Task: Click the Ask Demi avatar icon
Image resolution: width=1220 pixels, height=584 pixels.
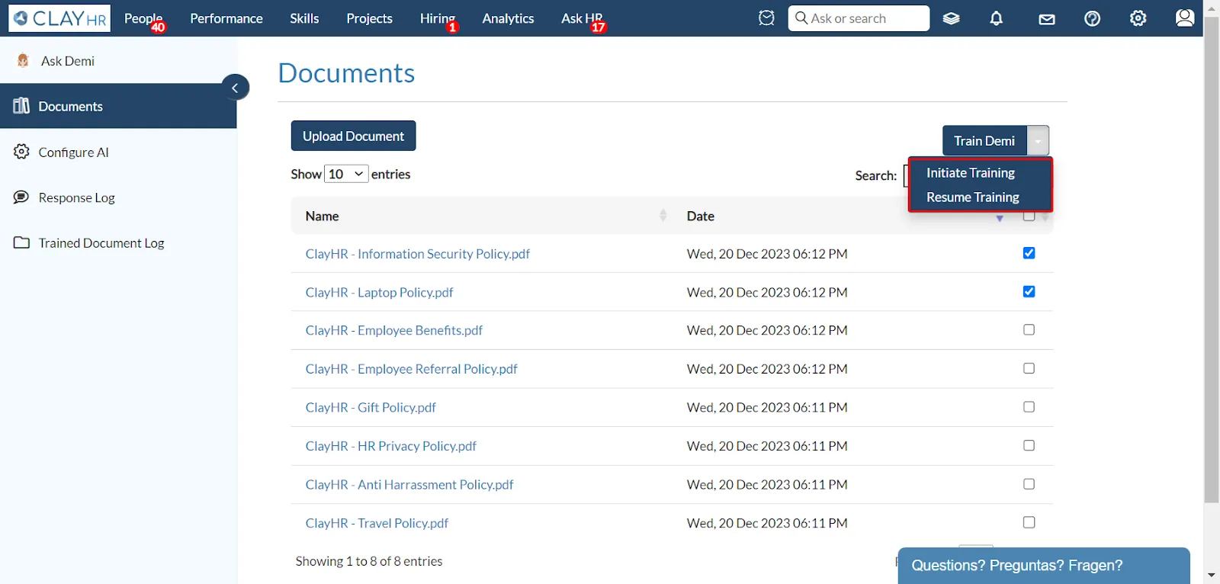Action: (x=23, y=60)
